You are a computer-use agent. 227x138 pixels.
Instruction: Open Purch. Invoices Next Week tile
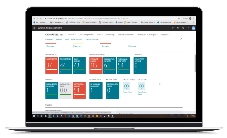pyautogui.click(x=123, y=66)
